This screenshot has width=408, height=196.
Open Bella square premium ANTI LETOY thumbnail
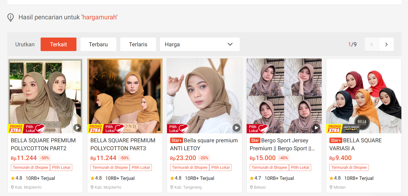point(204,96)
